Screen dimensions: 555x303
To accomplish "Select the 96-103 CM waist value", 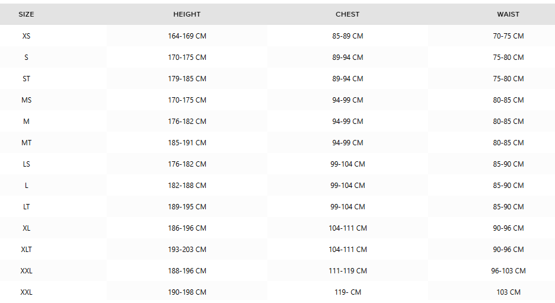I will click(508, 271).
